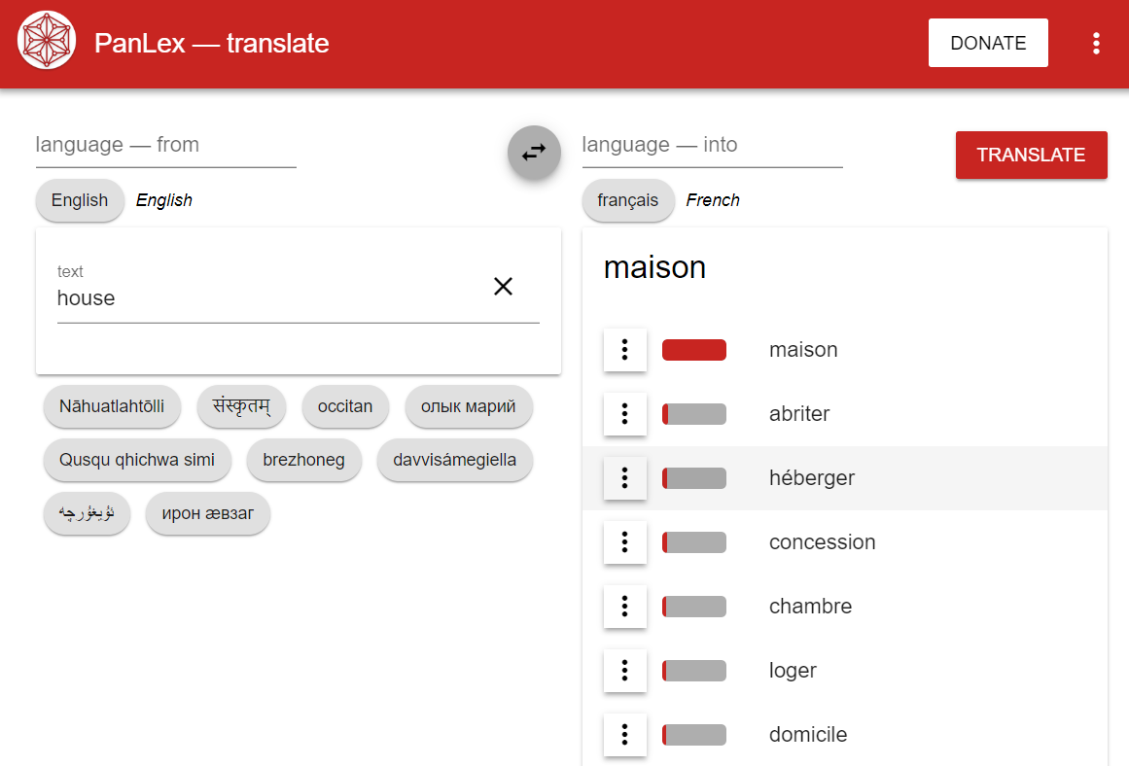Click the 'language — into' search field
1129x766 pixels.
click(712, 146)
